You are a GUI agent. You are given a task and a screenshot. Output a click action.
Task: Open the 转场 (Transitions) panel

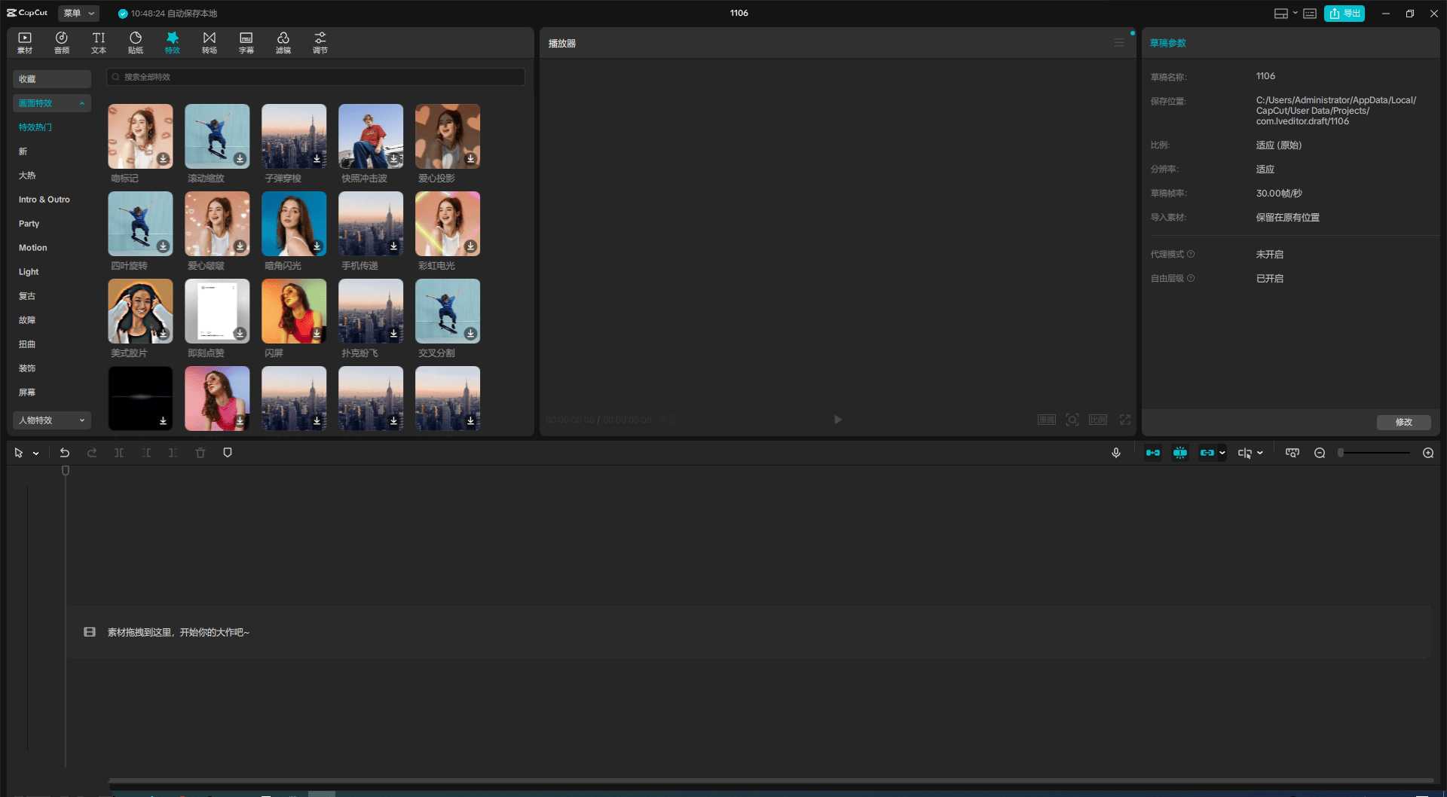click(x=210, y=42)
